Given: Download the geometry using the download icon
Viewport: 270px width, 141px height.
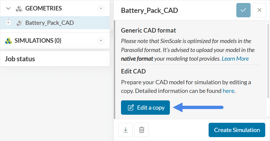Looking at the screenshot, I should tap(125, 130).
